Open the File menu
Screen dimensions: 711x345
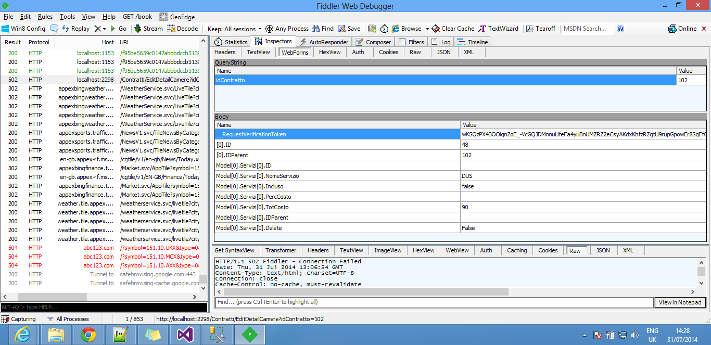click(x=8, y=17)
